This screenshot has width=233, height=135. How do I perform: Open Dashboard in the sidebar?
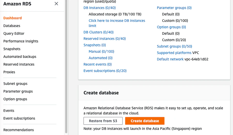[13, 18]
